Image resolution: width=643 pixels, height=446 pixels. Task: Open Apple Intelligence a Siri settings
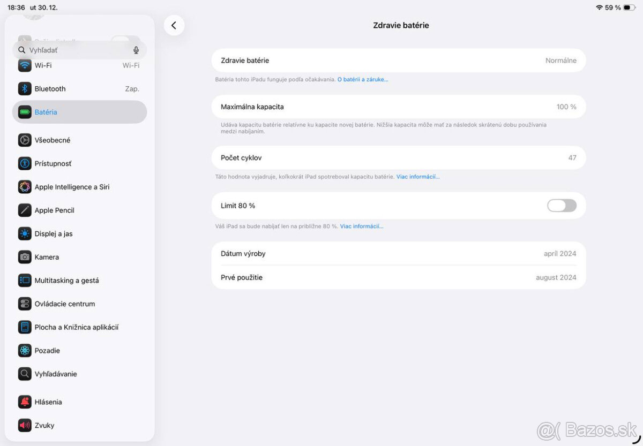[72, 186]
